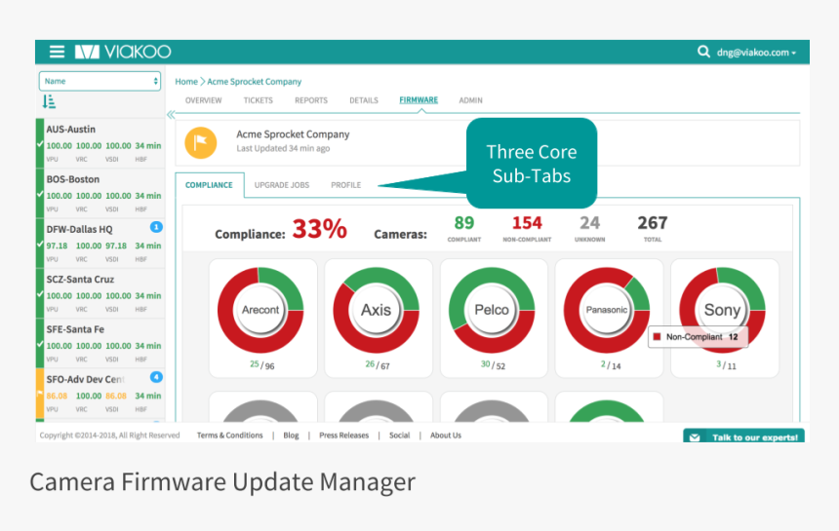The image size is (839, 531).
Task: Select DFW-Dallas HQ site
Action: [x=100, y=243]
